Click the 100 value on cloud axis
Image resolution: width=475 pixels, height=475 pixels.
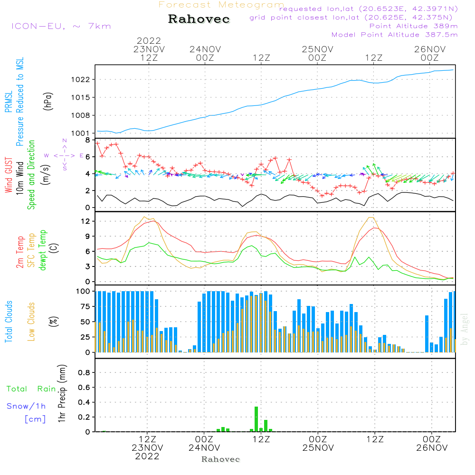tap(83, 292)
